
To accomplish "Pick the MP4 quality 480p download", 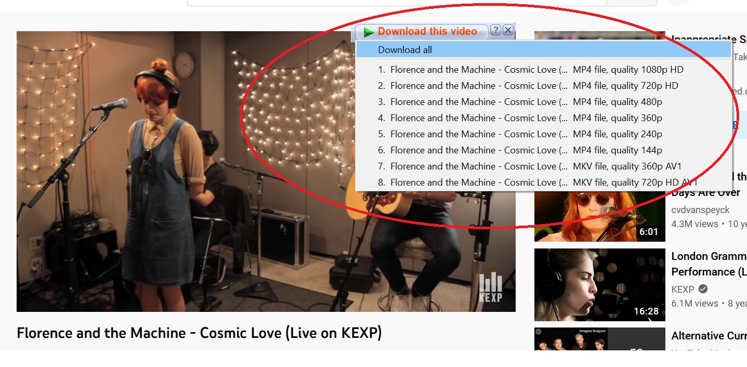I will tap(544, 102).
